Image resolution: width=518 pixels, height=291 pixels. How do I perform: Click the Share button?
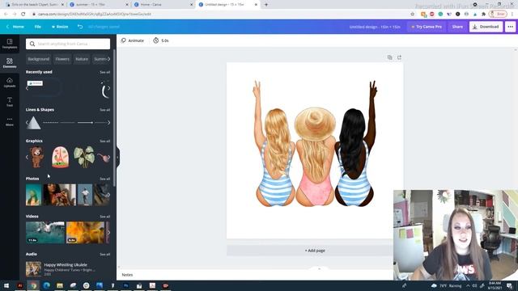point(457,27)
